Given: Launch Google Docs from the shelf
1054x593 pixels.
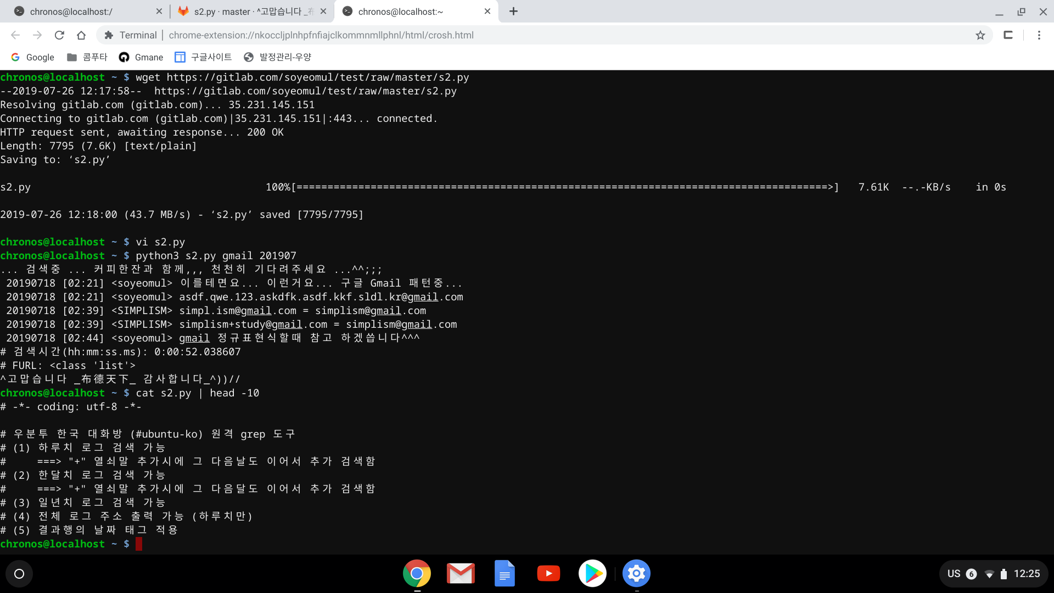Looking at the screenshot, I should pos(504,573).
